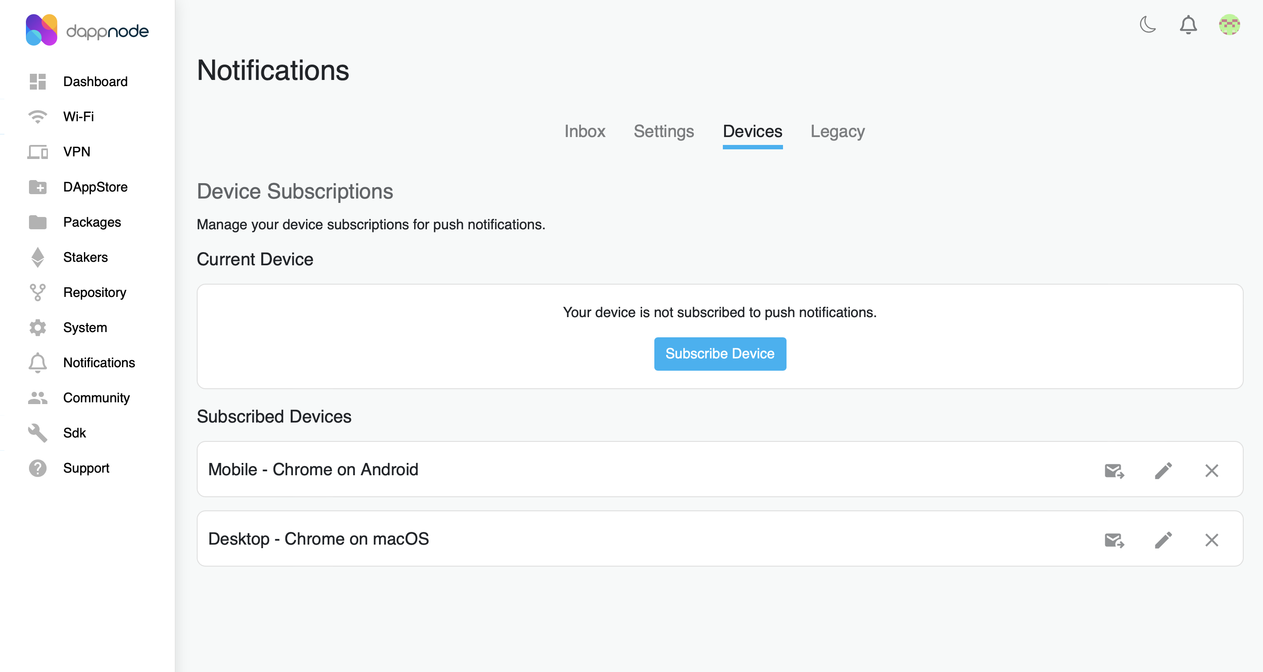This screenshot has height=672, width=1263.
Task: Send test notification to macOS device
Action: tap(1114, 540)
